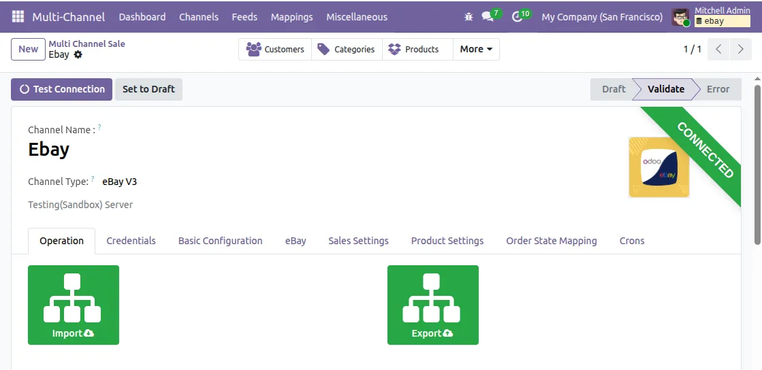Click the green Export tile
Image resolution: width=762 pixels, height=370 pixels.
point(433,305)
